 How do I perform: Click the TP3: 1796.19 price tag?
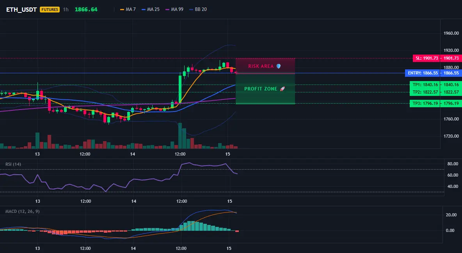click(435, 103)
